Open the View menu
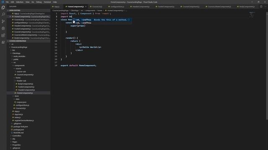The width and height of the screenshot is (268, 150). tap(28, 2)
